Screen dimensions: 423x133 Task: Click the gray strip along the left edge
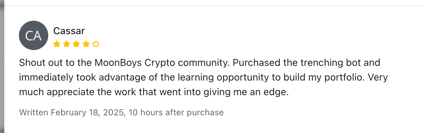tap(2, 66)
